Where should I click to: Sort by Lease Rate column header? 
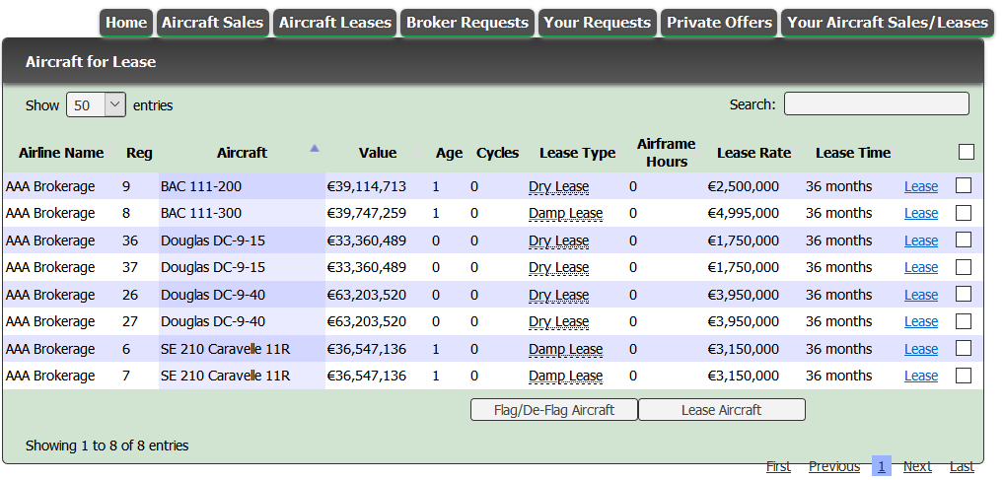tap(753, 153)
